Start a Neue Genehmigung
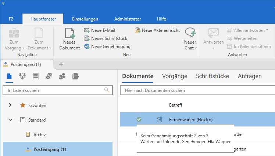This screenshot has height=156, width=275. click(x=107, y=47)
